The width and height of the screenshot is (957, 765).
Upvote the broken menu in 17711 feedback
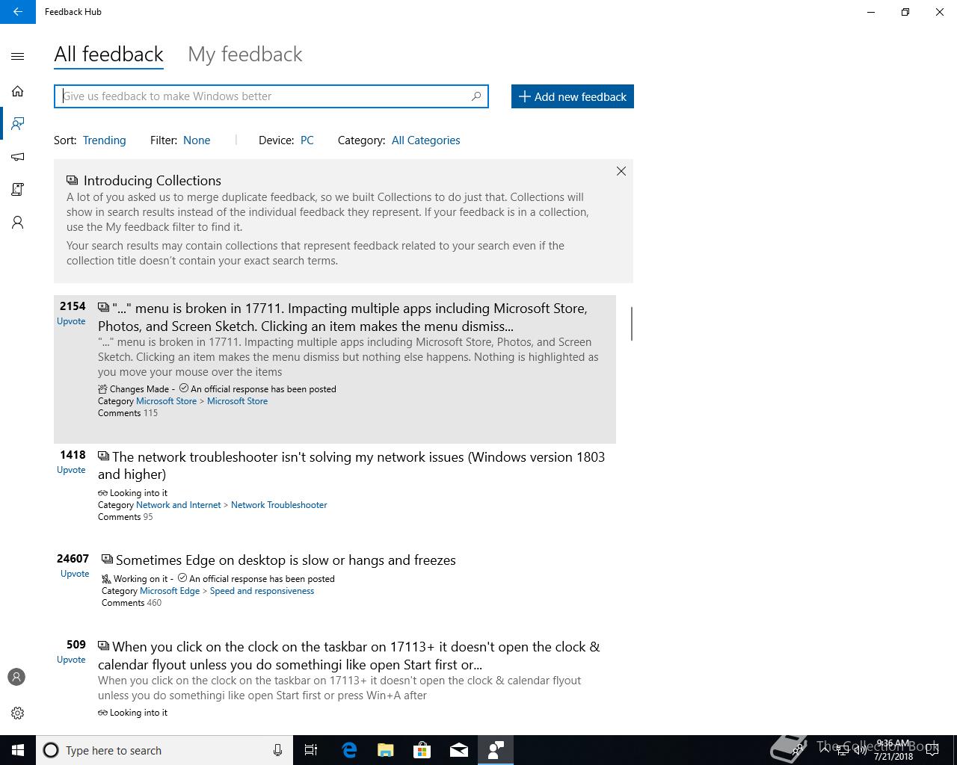pyautogui.click(x=71, y=321)
